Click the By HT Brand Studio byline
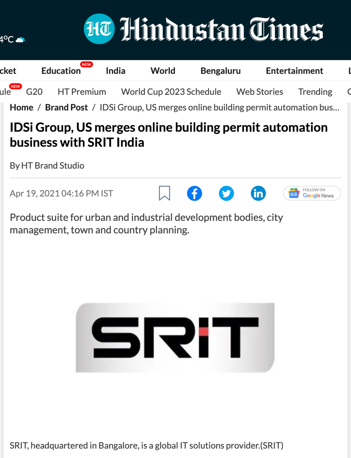Screen dimensions: 351x458 click(47, 166)
